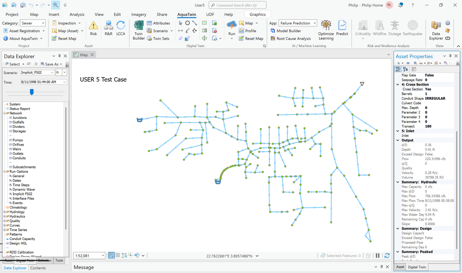The image size is (462, 273).
Task: Open the LCCA tool
Action: (121, 28)
